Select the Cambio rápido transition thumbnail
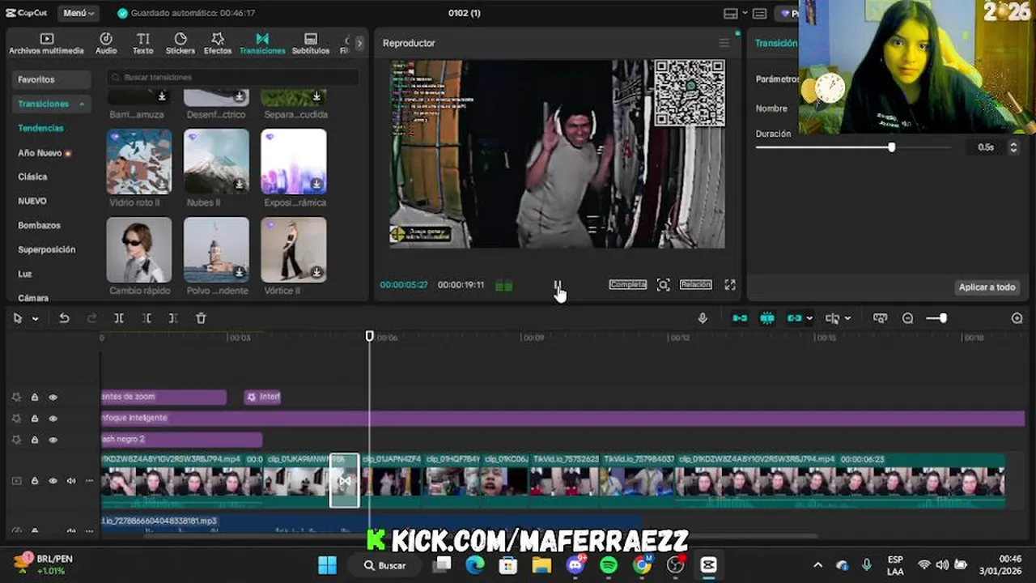Image resolution: width=1036 pixels, height=583 pixels. click(x=139, y=249)
